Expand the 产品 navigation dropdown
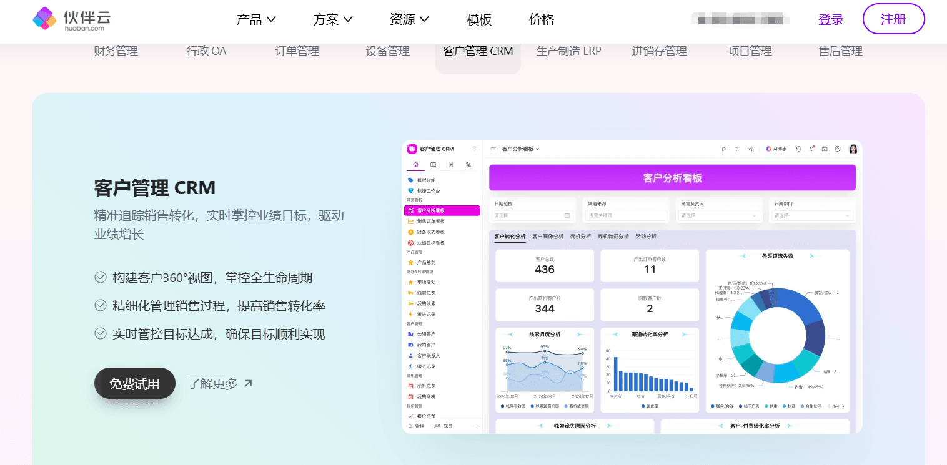The height and width of the screenshot is (465, 947). (256, 19)
